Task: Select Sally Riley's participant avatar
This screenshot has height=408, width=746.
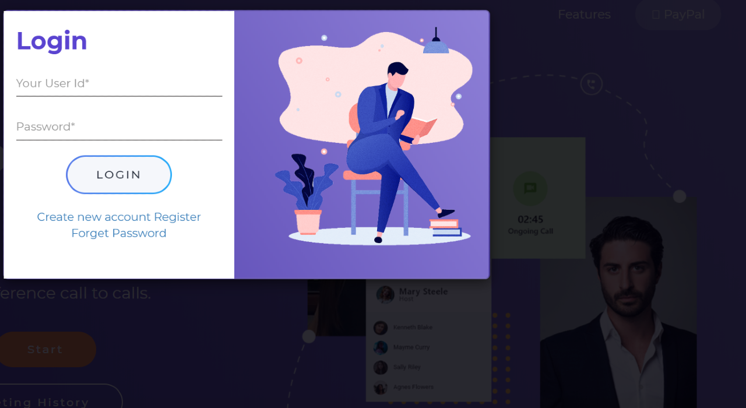Action: click(381, 367)
